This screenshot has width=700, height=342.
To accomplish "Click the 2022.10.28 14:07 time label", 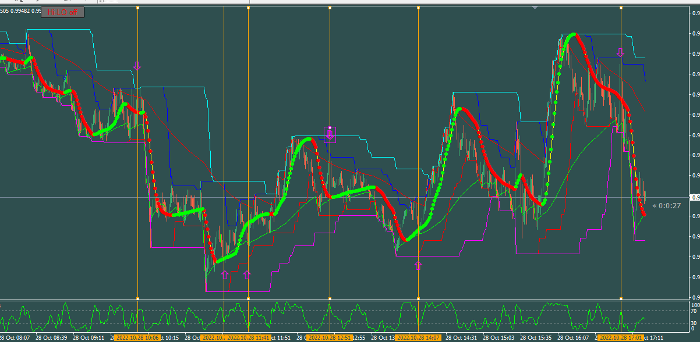I will click(418, 337).
